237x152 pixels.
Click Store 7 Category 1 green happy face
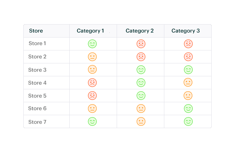[x=92, y=122]
